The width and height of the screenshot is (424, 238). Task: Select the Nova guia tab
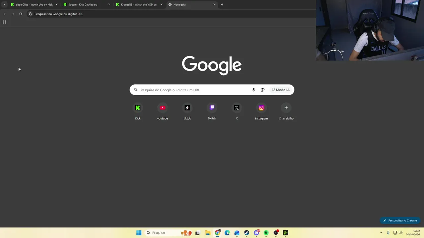tap(191, 5)
